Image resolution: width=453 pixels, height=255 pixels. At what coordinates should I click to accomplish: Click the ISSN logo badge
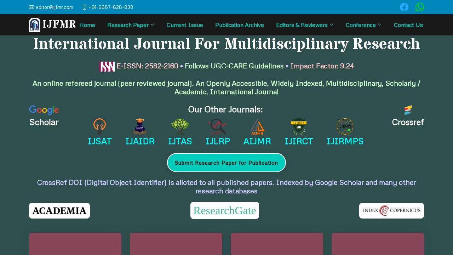[x=107, y=67]
